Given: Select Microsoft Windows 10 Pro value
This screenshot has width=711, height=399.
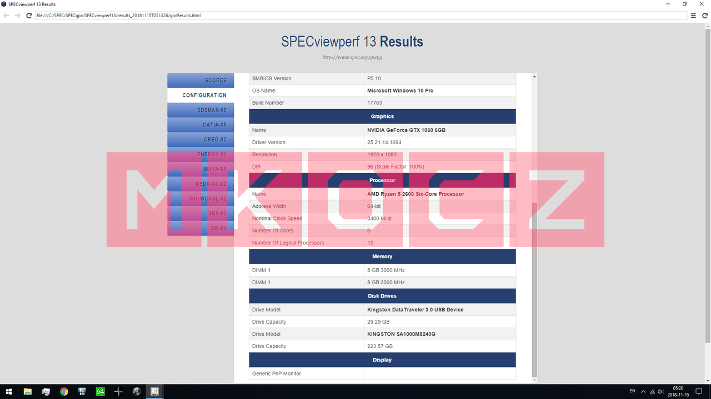Looking at the screenshot, I should coord(400,90).
